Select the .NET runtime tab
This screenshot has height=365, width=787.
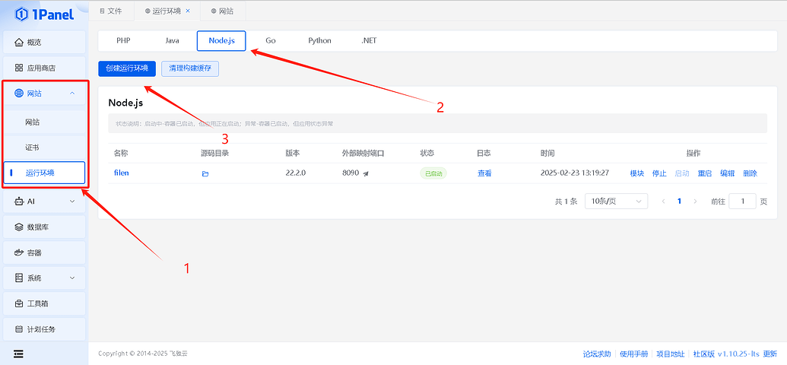369,40
